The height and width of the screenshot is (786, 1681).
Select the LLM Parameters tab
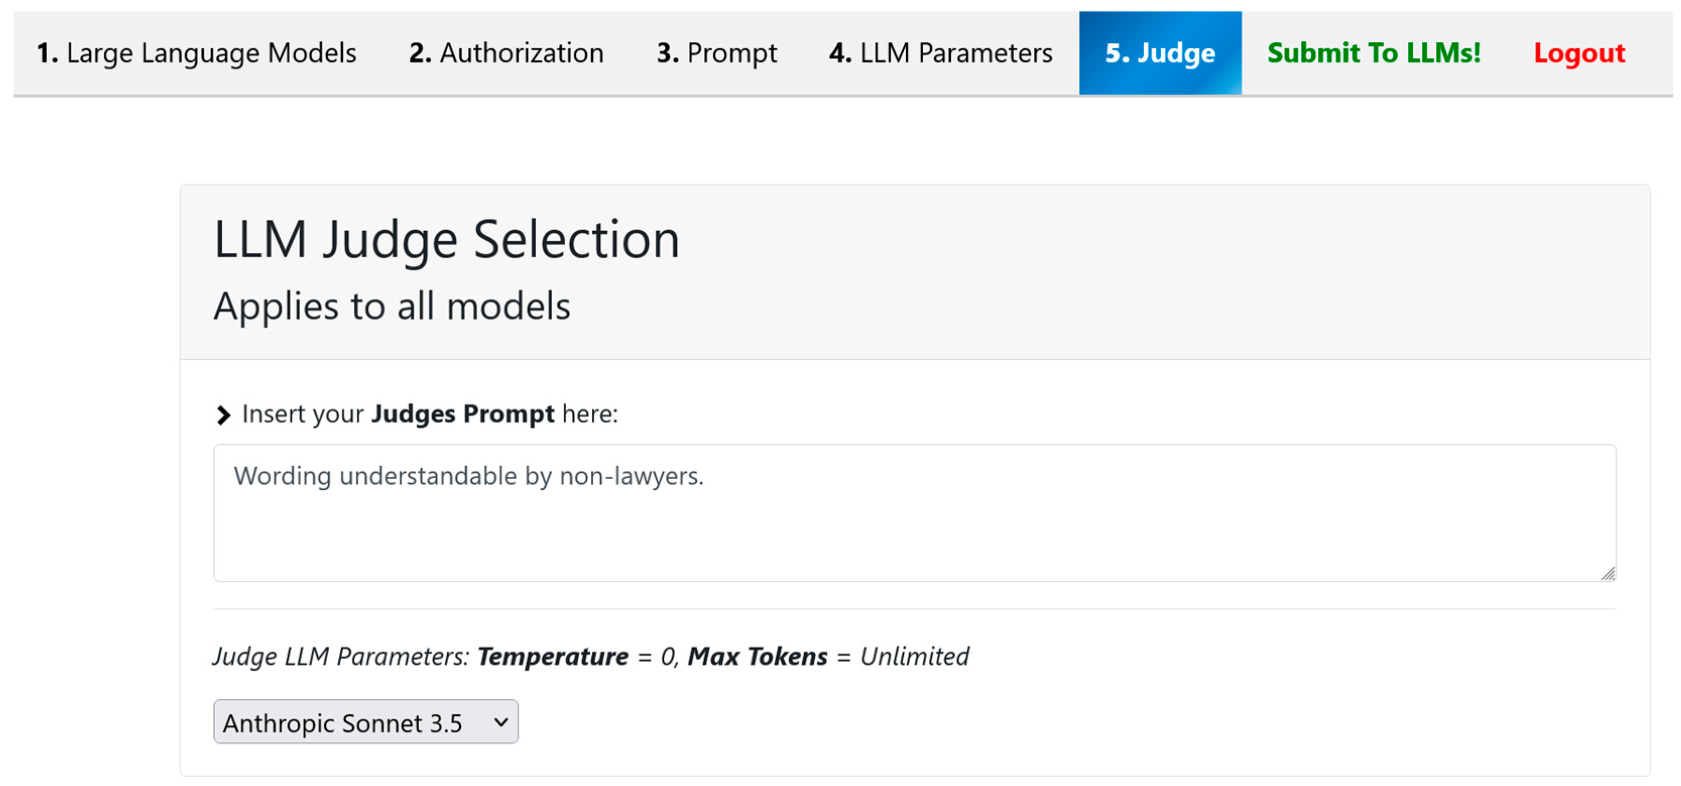941,53
